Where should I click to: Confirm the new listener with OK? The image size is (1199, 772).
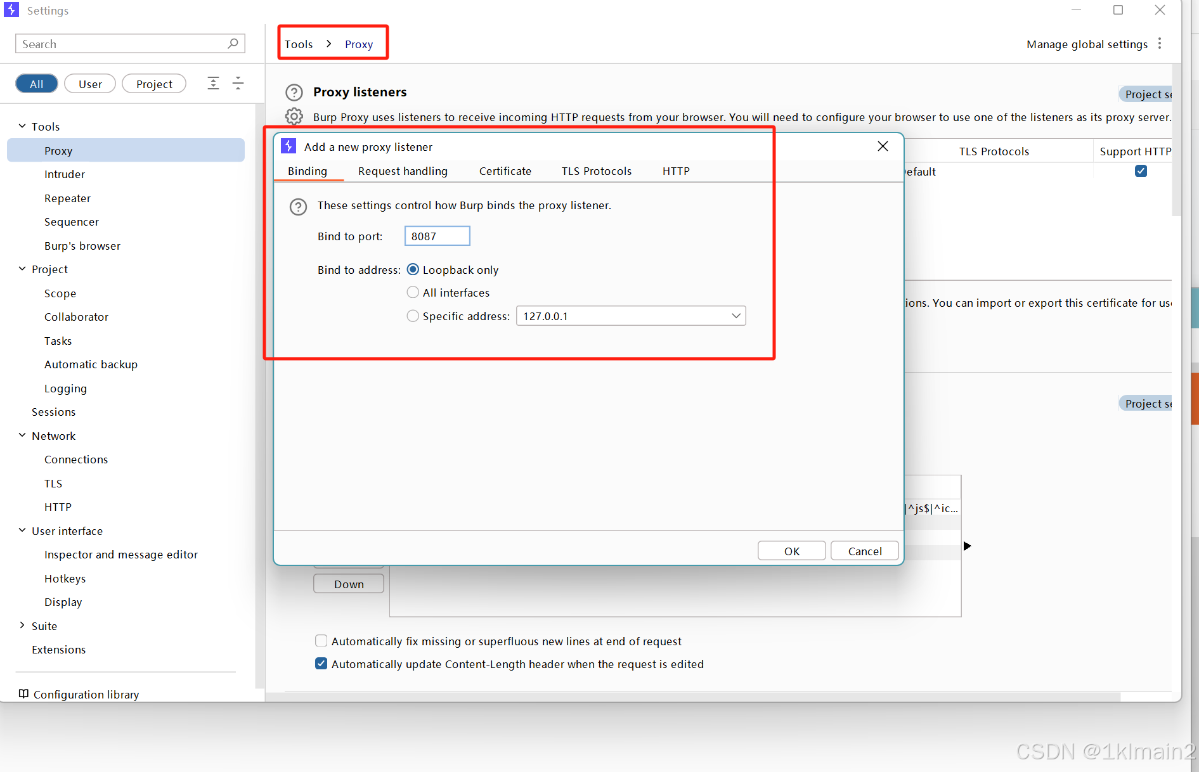(x=791, y=550)
